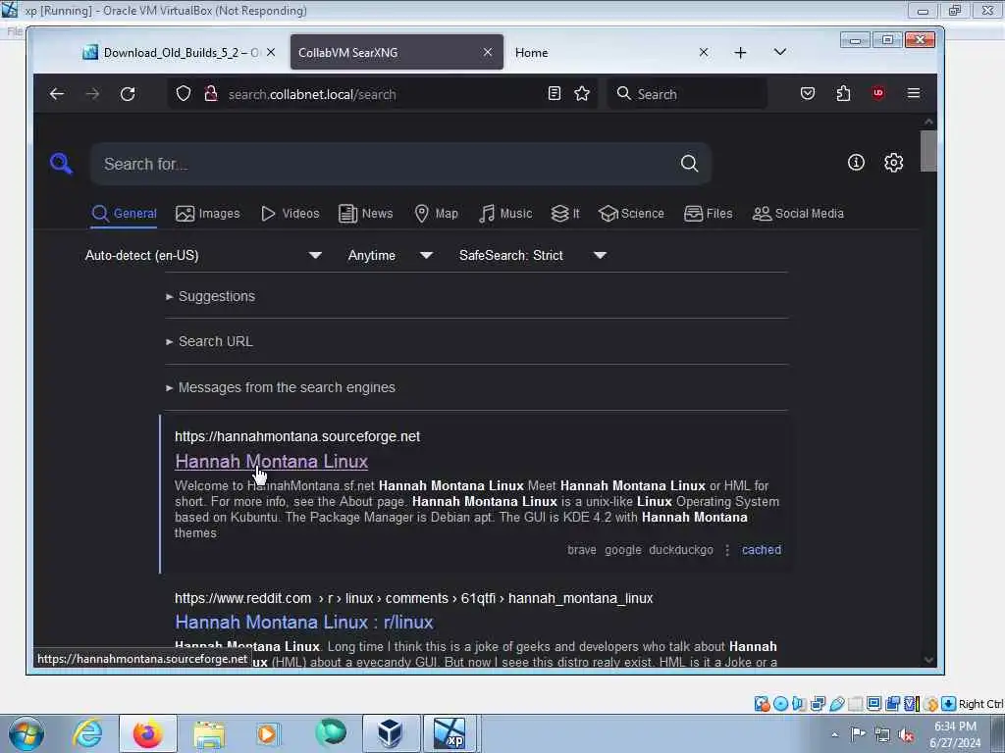Click the insecure lock icon in address bar

tap(210, 93)
